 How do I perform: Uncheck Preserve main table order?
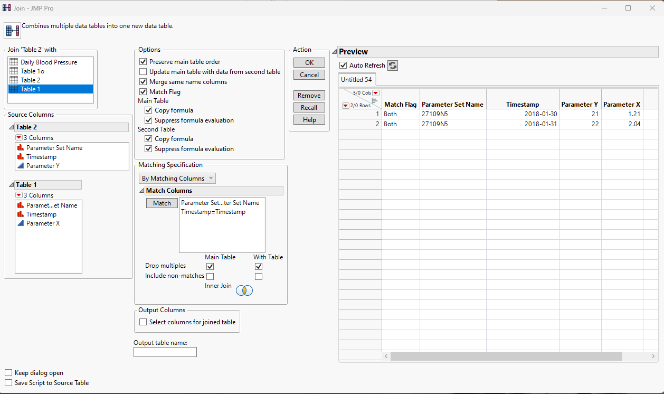[x=143, y=61]
